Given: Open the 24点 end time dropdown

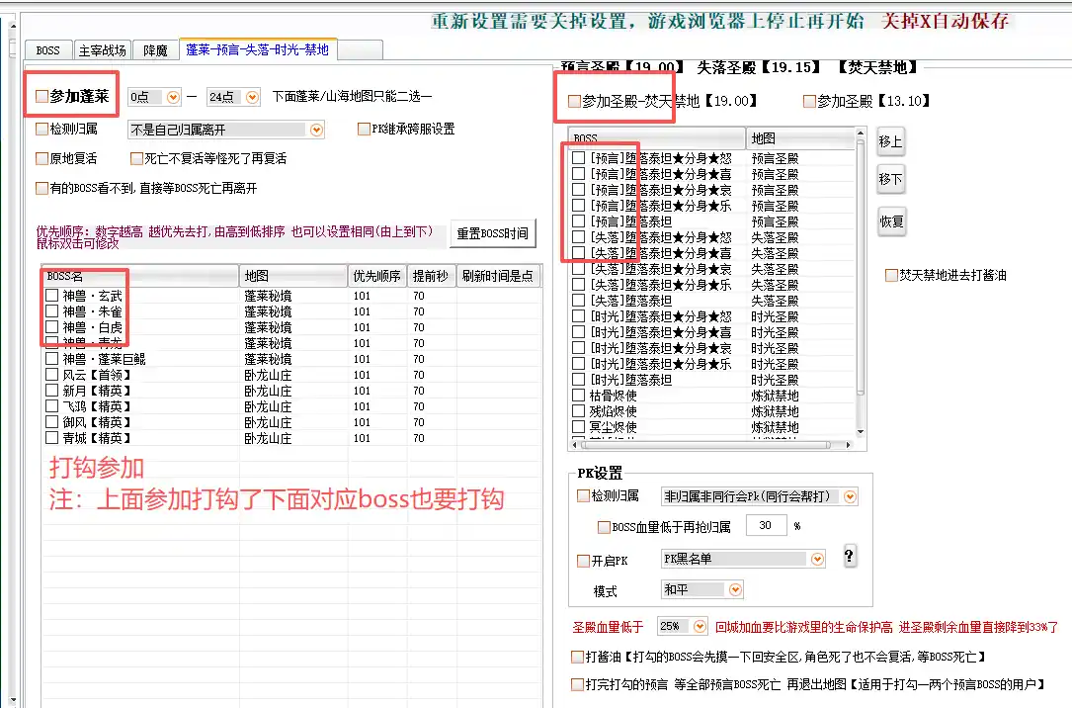Looking at the screenshot, I should click(252, 97).
